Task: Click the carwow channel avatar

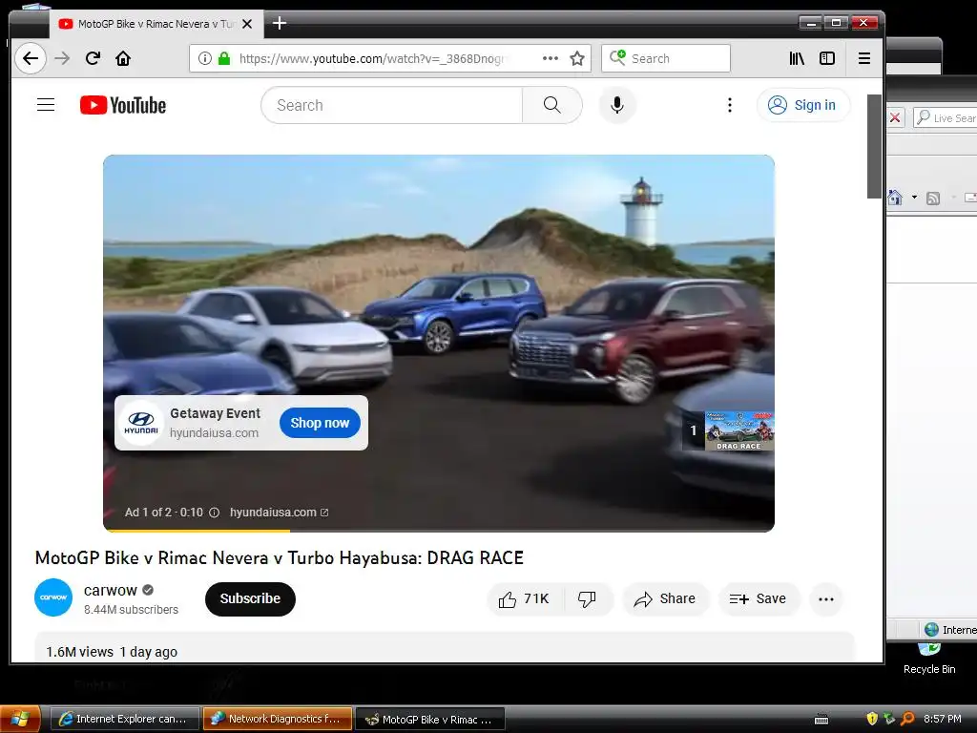Action: 53,597
